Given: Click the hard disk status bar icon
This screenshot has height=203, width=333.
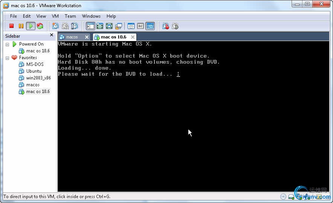Looking at the screenshot, I should pyautogui.click(x=291, y=197).
